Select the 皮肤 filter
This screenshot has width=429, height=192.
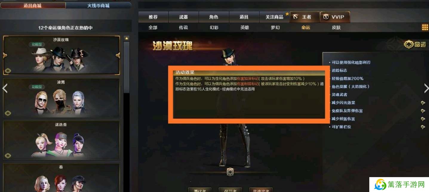(x=336, y=27)
